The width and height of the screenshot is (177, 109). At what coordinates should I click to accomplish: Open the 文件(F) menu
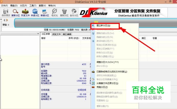click(4, 6)
